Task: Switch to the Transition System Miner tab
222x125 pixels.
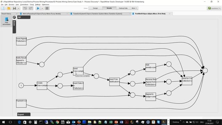Action: tap(97, 14)
